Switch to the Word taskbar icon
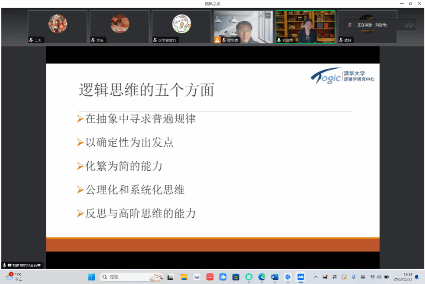This screenshot has width=425, height=284. point(275,277)
